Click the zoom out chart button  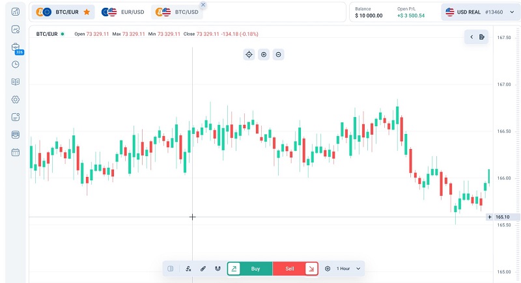pyautogui.click(x=279, y=55)
